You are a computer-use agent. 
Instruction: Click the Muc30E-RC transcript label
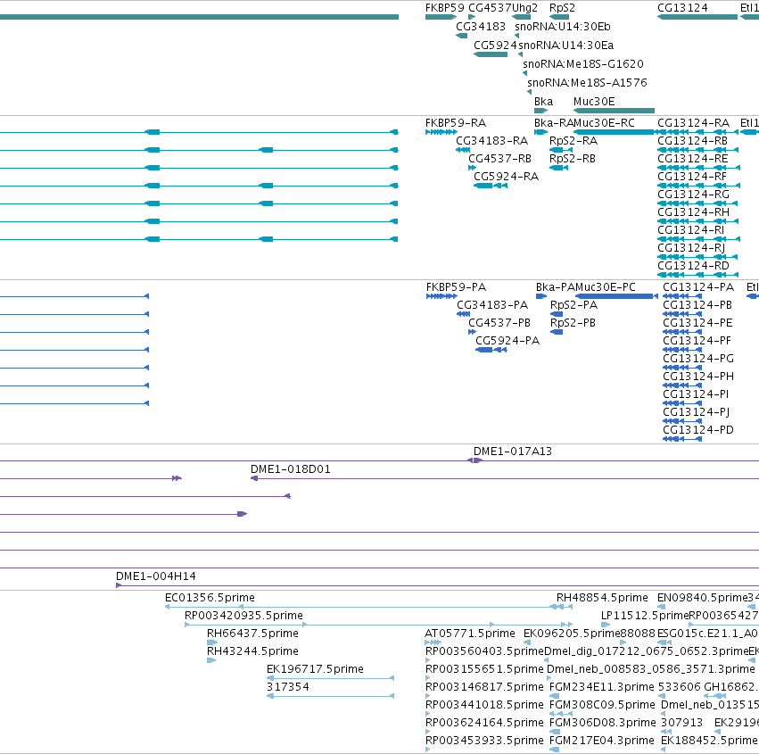point(604,122)
